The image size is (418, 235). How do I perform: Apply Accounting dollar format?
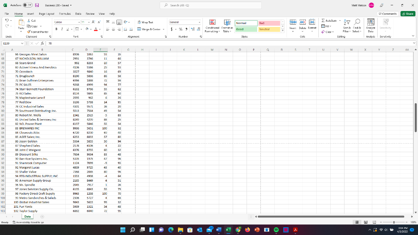(171, 29)
